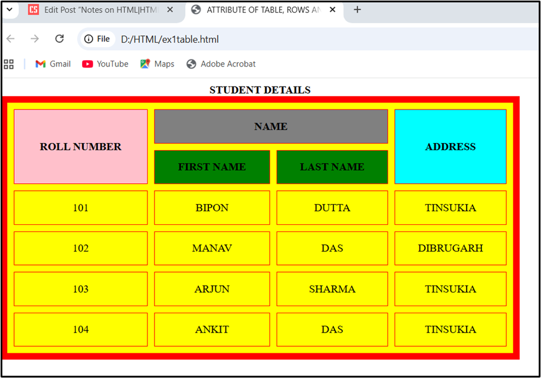541x378 pixels.
Task: Click the forward navigation arrow
Action: point(35,39)
